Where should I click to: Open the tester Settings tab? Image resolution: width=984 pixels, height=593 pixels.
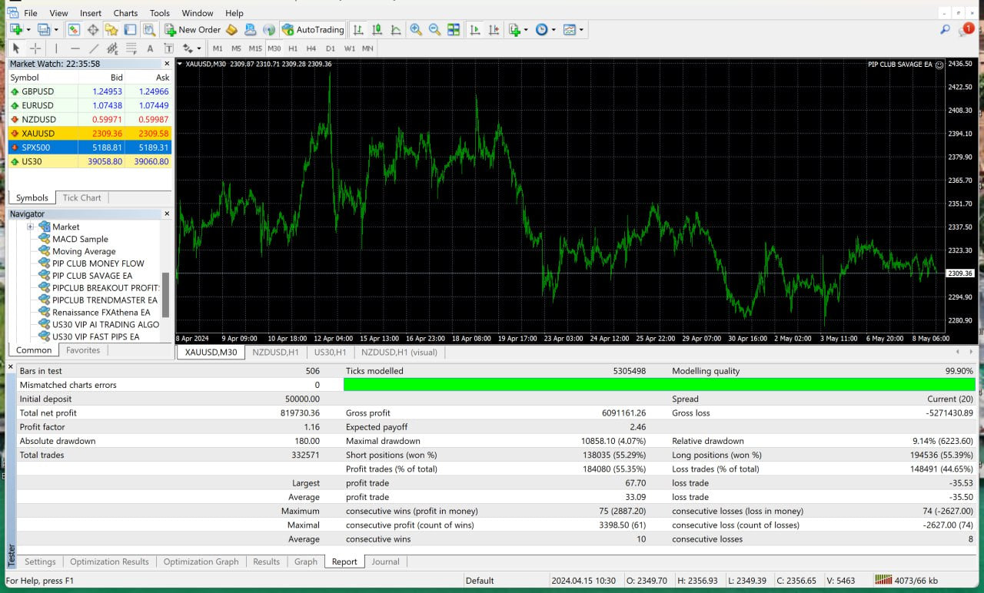point(40,562)
